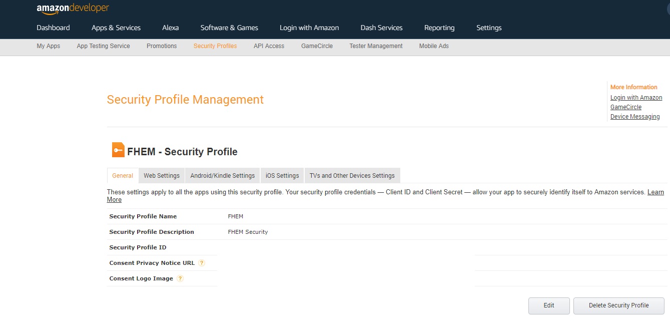
Task: Open Tester Management
Action: (376, 46)
